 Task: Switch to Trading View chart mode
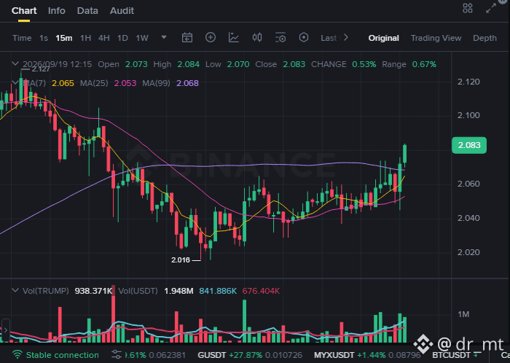[436, 38]
